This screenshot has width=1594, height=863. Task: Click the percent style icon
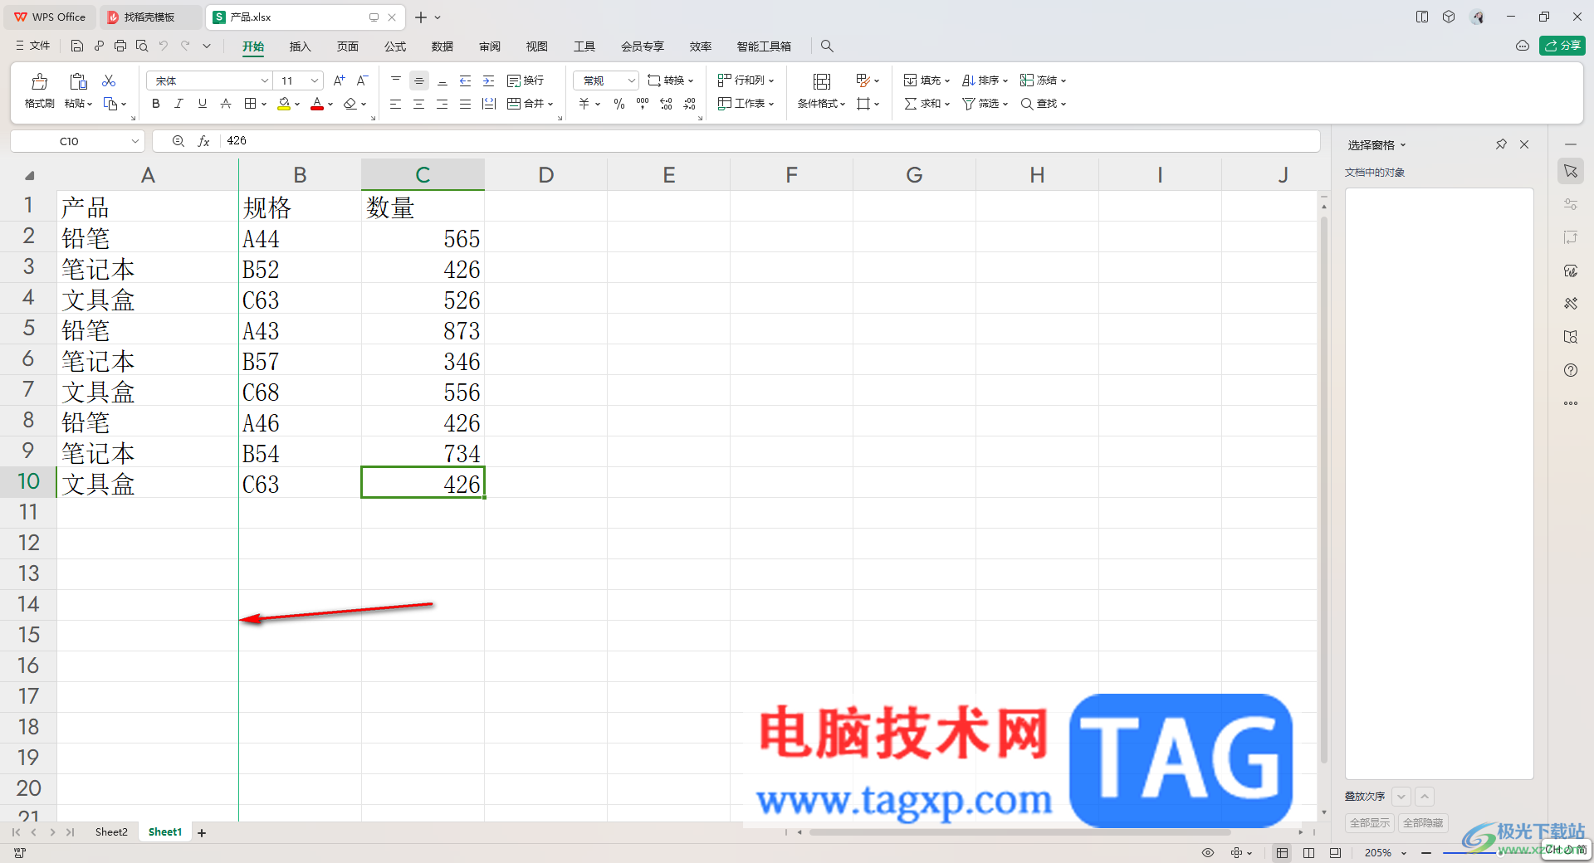(619, 104)
